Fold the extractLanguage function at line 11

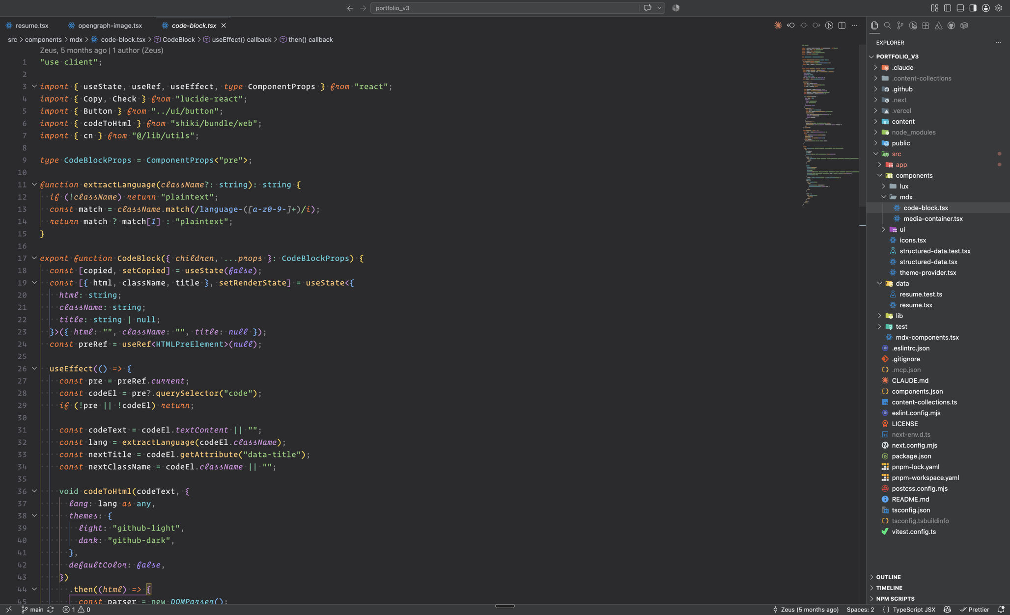[34, 185]
